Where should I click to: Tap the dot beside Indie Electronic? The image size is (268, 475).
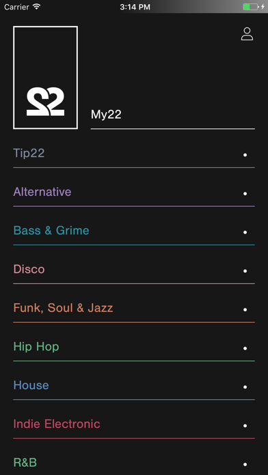point(245,426)
